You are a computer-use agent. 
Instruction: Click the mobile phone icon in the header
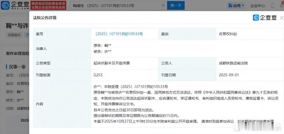click(x=272, y=5)
